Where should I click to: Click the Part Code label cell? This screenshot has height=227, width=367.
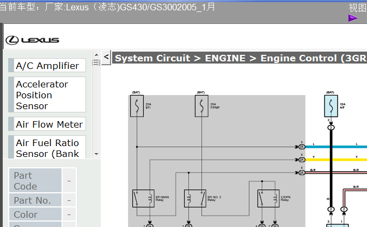(x=35, y=180)
